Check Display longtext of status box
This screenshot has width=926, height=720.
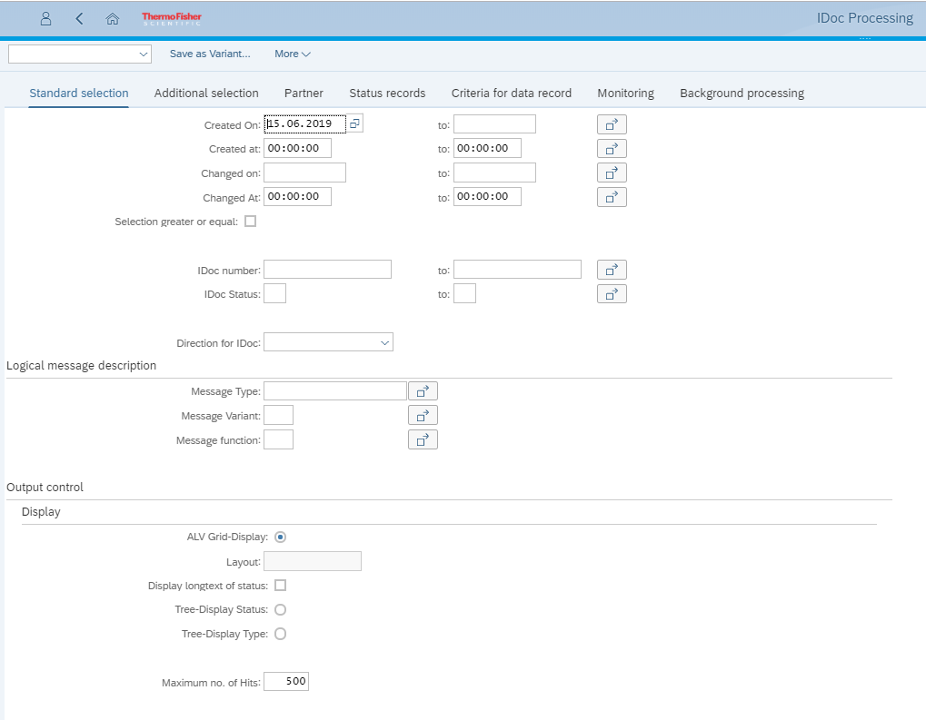tap(280, 586)
